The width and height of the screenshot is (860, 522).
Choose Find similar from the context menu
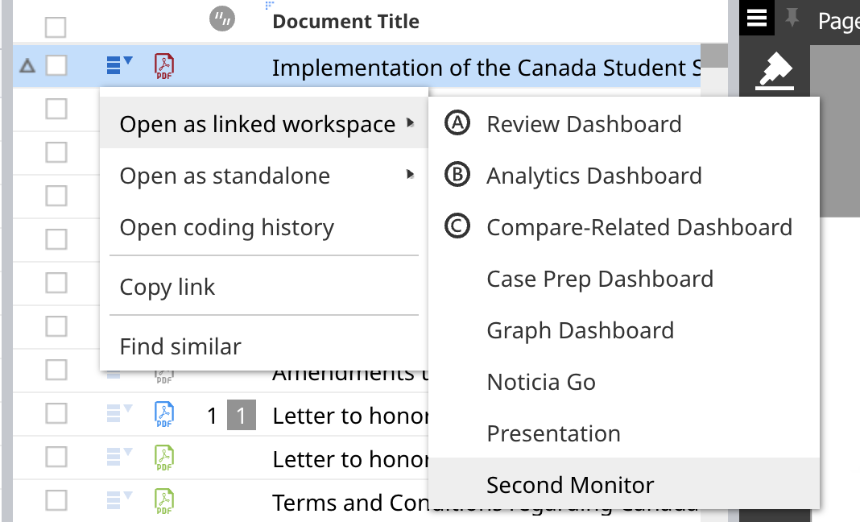pos(180,346)
